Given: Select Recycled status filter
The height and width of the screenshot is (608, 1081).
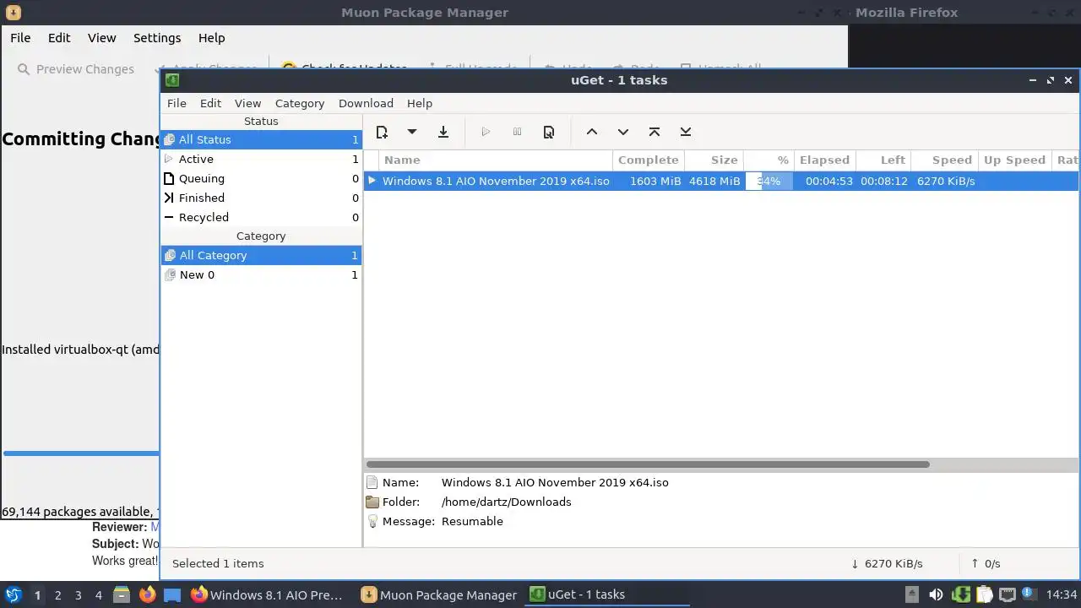Looking at the screenshot, I should pyautogui.click(x=261, y=217).
